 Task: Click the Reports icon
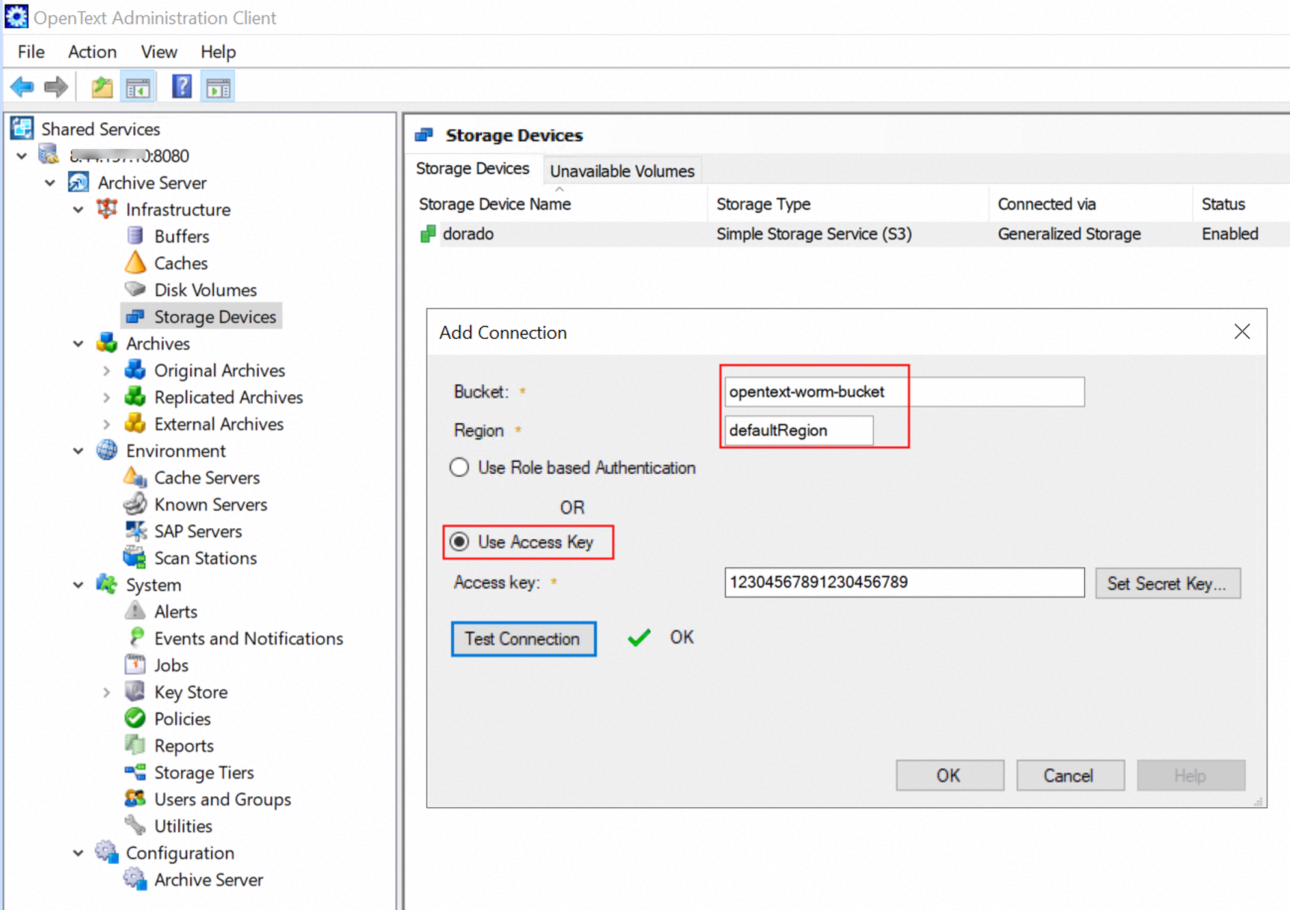[x=135, y=745]
